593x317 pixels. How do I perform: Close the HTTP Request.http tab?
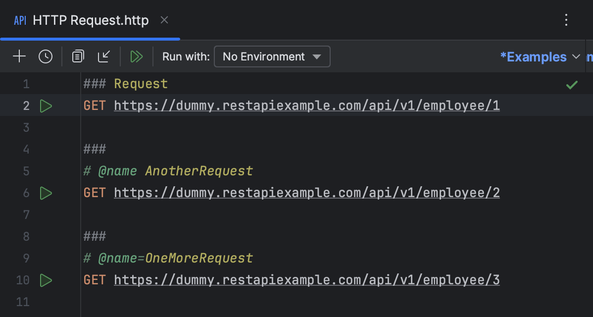click(x=164, y=20)
